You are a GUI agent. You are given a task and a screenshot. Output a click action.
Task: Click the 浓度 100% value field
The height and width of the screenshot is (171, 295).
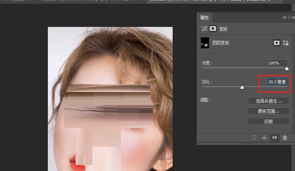[278, 63]
